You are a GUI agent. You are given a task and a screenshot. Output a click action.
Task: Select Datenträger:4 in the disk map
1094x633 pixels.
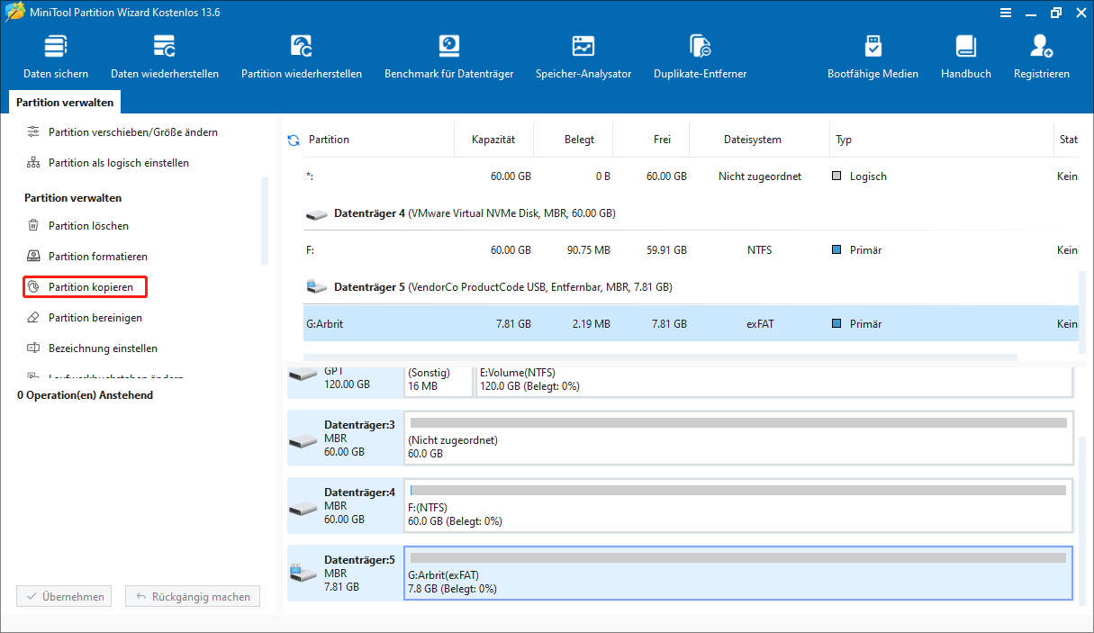click(346, 507)
